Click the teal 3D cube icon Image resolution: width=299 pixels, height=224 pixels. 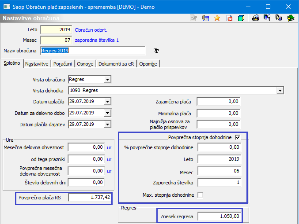pyautogui.click(x=241, y=18)
